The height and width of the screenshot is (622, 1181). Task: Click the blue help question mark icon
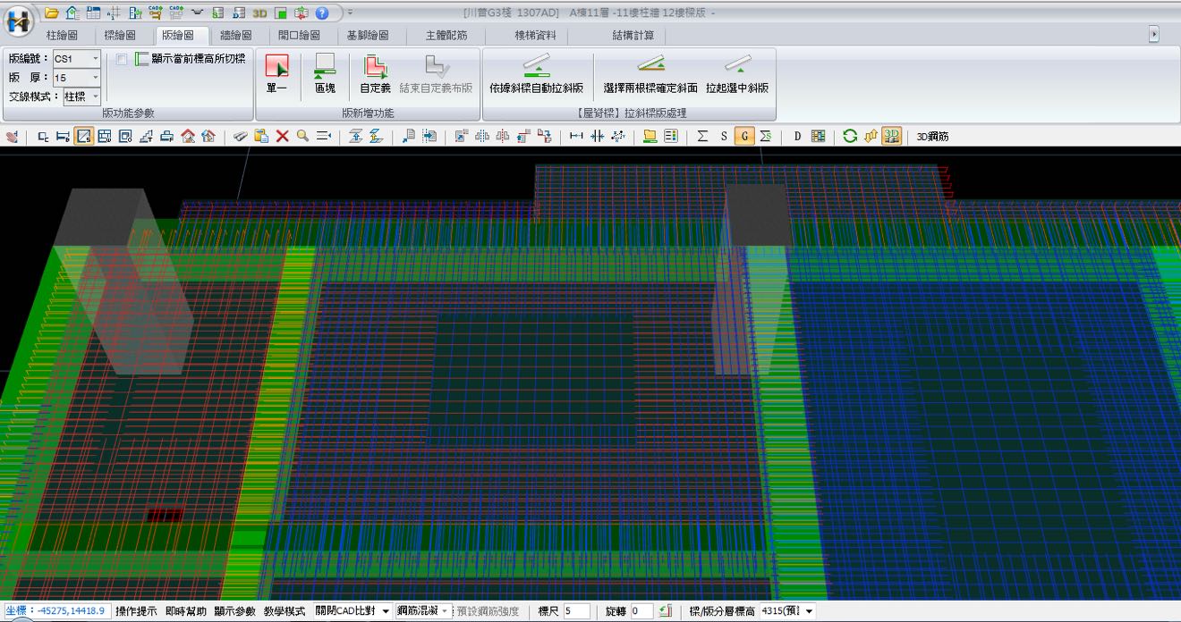coord(321,13)
